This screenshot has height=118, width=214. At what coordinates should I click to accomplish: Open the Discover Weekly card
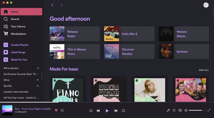click(x=129, y=51)
